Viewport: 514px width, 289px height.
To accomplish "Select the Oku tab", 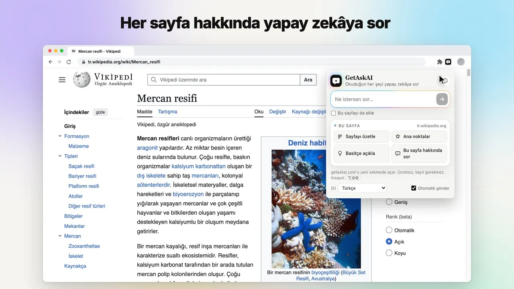I will pos(259,112).
